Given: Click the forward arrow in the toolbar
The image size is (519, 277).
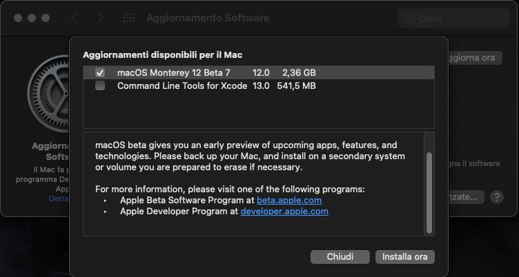Looking at the screenshot, I should pyautogui.click(x=100, y=18).
